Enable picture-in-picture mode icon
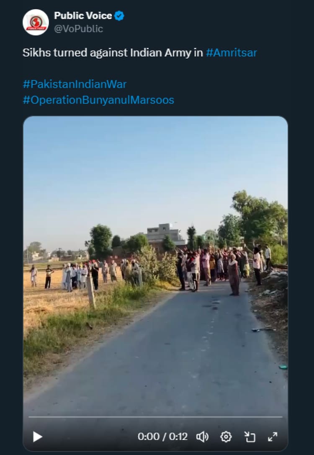The height and width of the screenshot is (455, 314). (250, 437)
